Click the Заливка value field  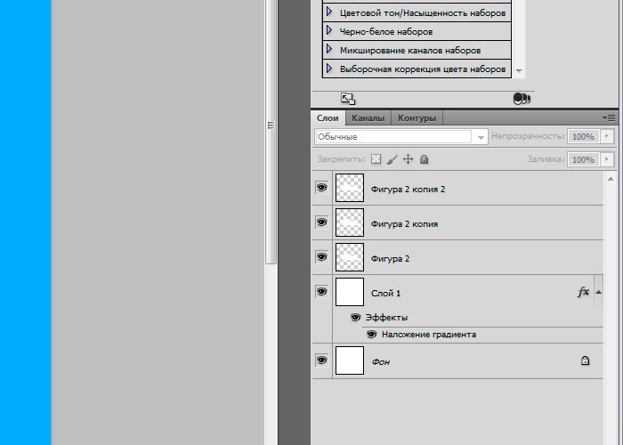[583, 159]
